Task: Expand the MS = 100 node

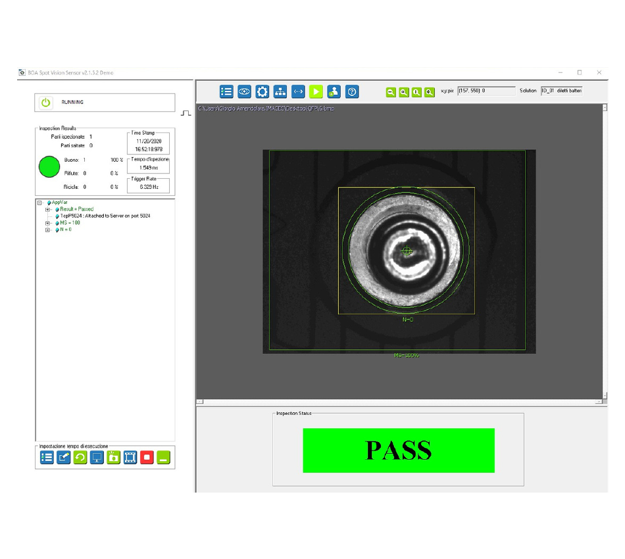Action: 47,223
